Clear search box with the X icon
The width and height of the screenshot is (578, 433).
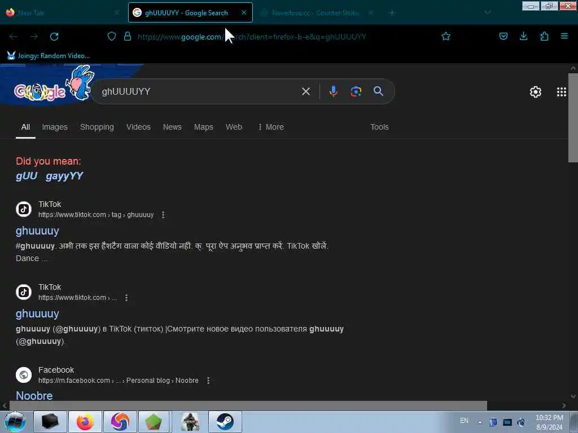(306, 91)
